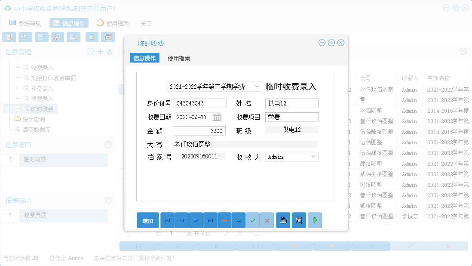The width and height of the screenshot is (472, 266).
Task: Click the print icon in the 临时收费 dialog
Action: tap(283, 220)
